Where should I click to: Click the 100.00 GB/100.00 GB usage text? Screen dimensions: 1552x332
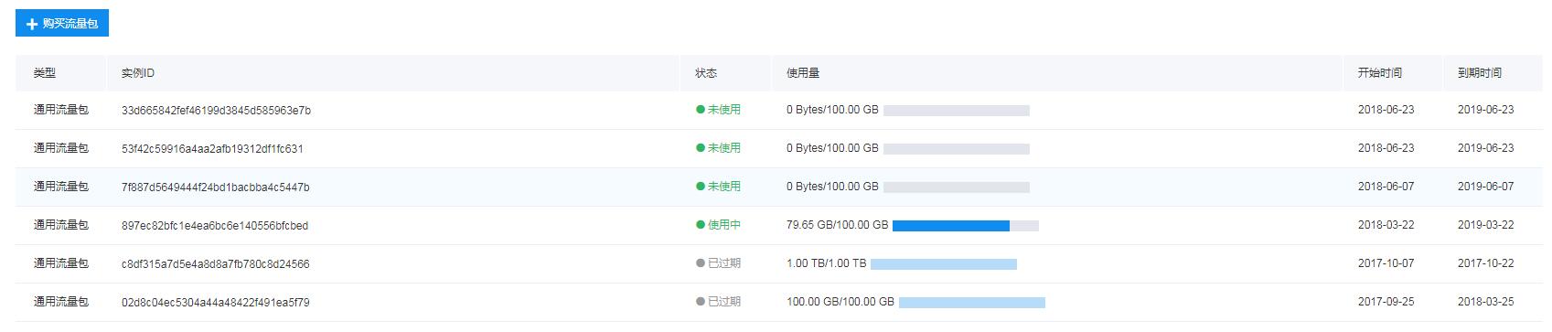coord(840,302)
